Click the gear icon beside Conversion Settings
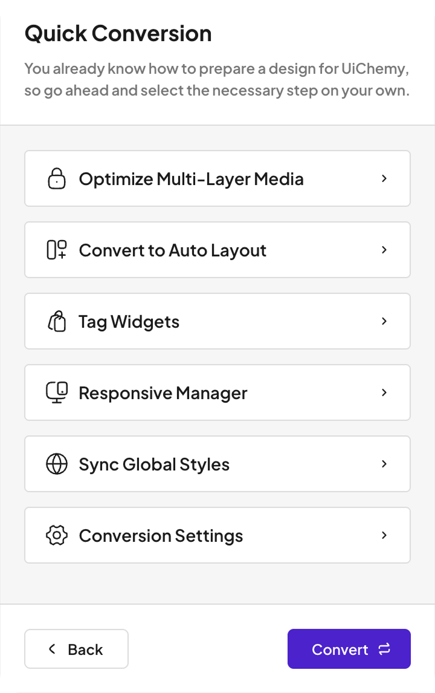The image size is (435, 693). coord(57,535)
